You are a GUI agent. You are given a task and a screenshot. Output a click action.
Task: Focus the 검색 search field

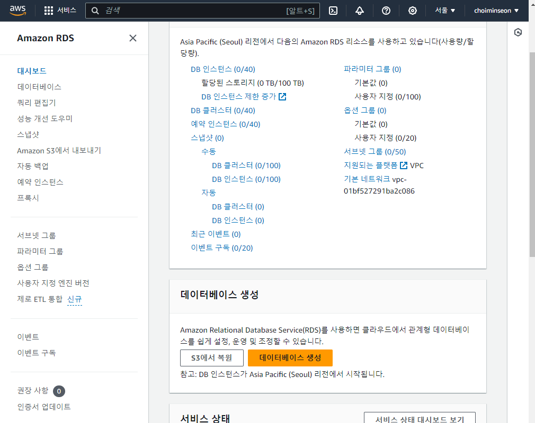click(x=202, y=11)
